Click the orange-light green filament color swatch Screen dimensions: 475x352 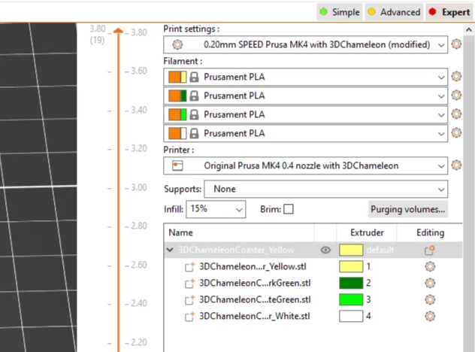point(177,114)
